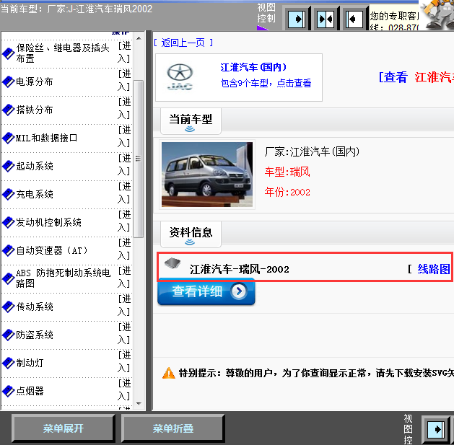
Task: Click the 江淮汽车-瑞风-2002 entry text
Action: [x=239, y=269]
